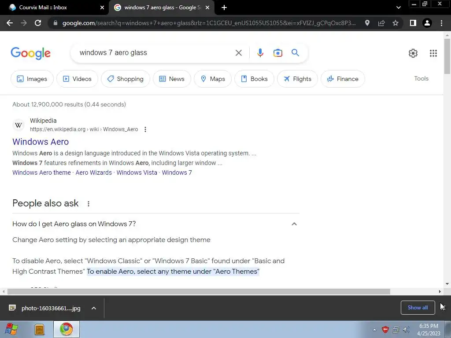The width and height of the screenshot is (451, 338).
Task: Submit search with the magnifier icon
Action: pos(295,53)
